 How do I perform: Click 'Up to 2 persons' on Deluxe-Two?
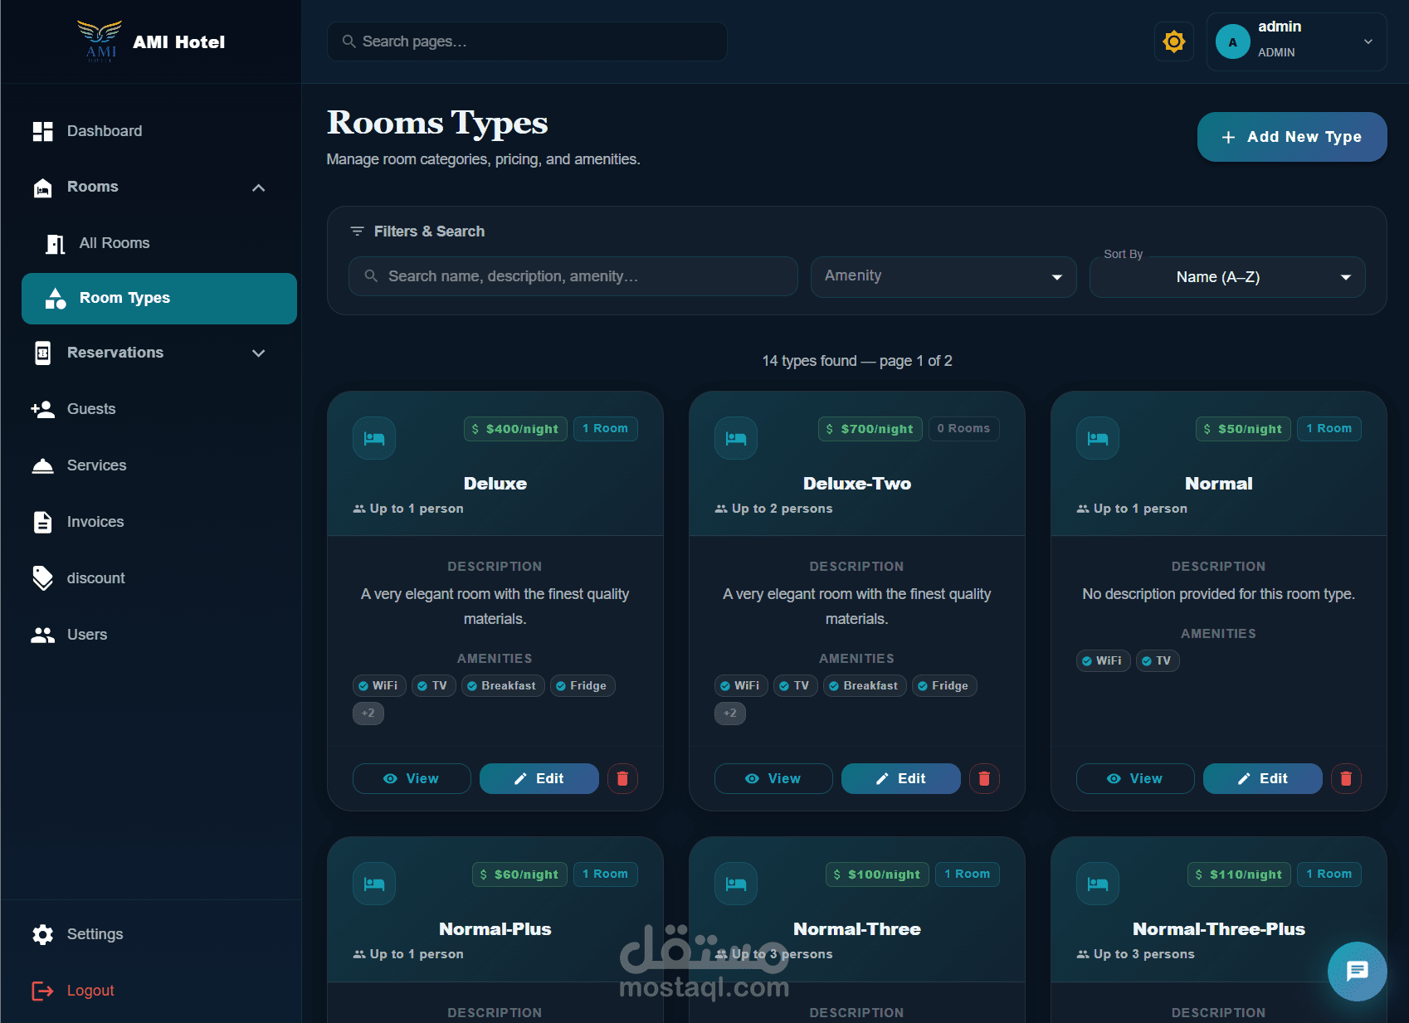782,509
